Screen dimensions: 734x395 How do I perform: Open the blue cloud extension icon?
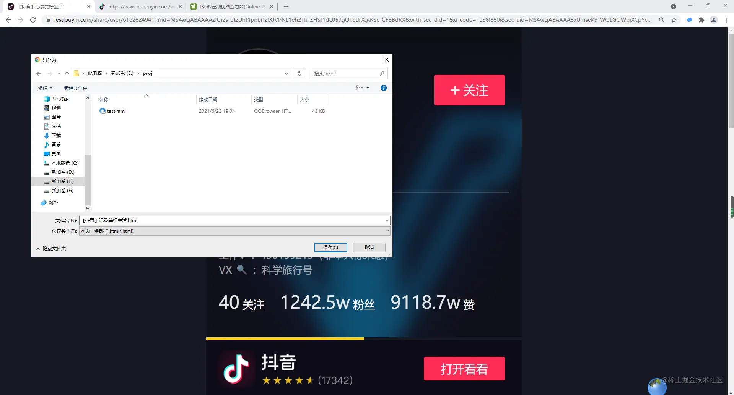tap(689, 20)
